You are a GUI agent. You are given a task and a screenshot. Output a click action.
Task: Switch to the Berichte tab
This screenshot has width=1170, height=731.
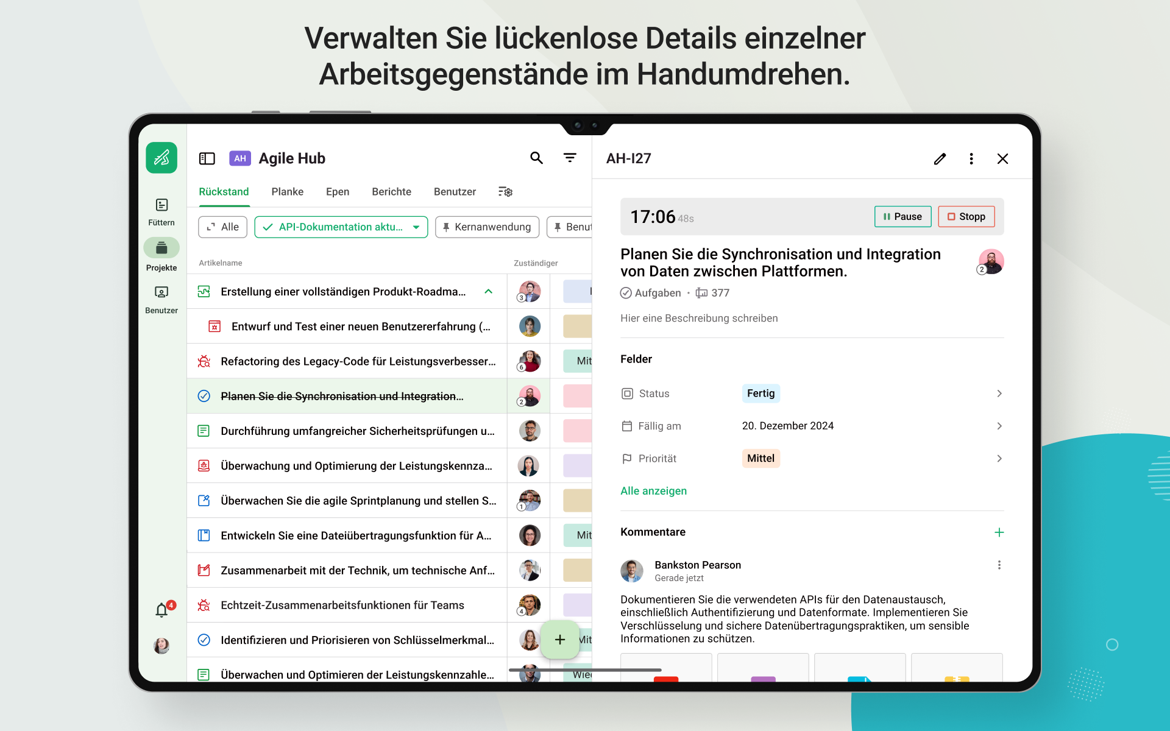(391, 192)
